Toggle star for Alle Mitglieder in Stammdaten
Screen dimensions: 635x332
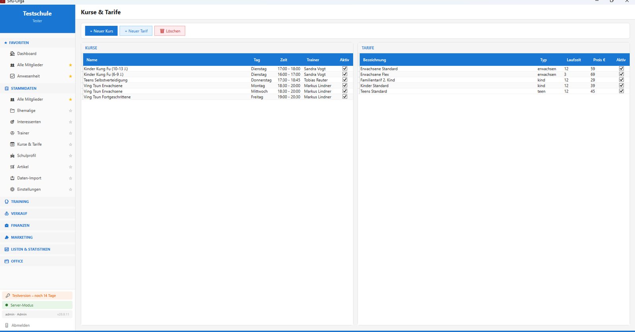pyautogui.click(x=71, y=100)
